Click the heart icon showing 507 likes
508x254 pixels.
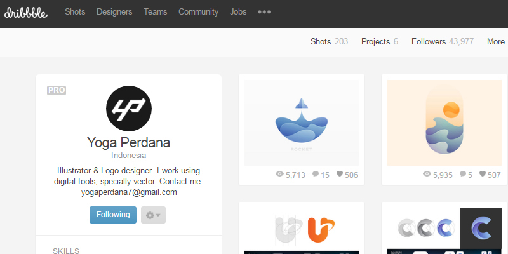(483, 174)
